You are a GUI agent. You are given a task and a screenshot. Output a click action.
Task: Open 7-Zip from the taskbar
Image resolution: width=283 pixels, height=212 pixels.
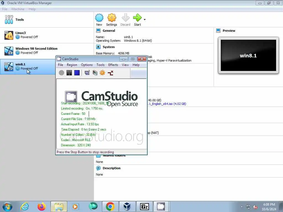[x=144, y=206]
